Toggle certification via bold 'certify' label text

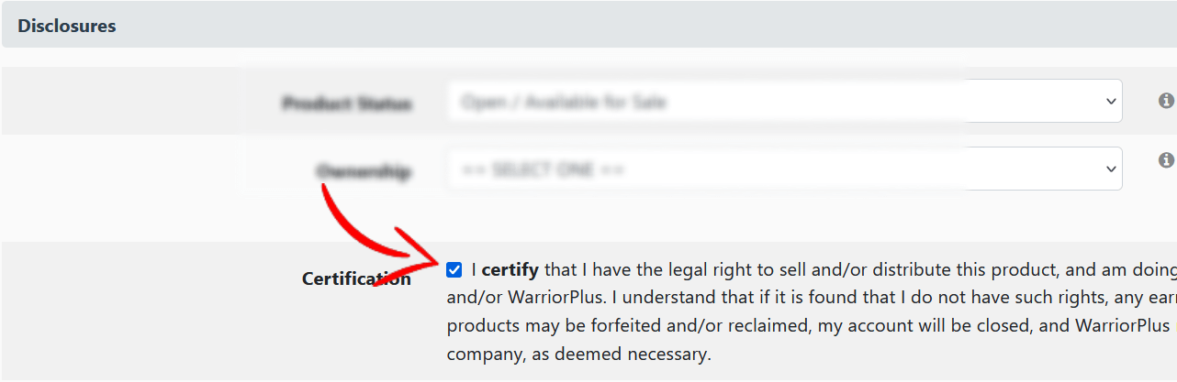click(510, 270)
